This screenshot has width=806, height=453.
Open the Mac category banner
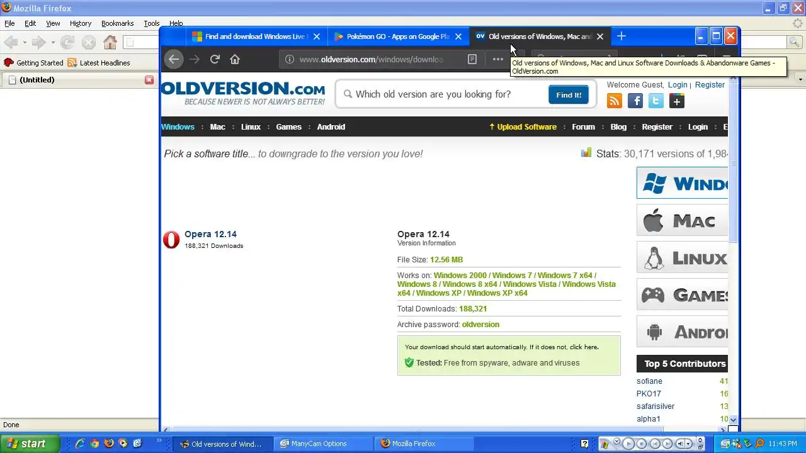click(682, 220)
